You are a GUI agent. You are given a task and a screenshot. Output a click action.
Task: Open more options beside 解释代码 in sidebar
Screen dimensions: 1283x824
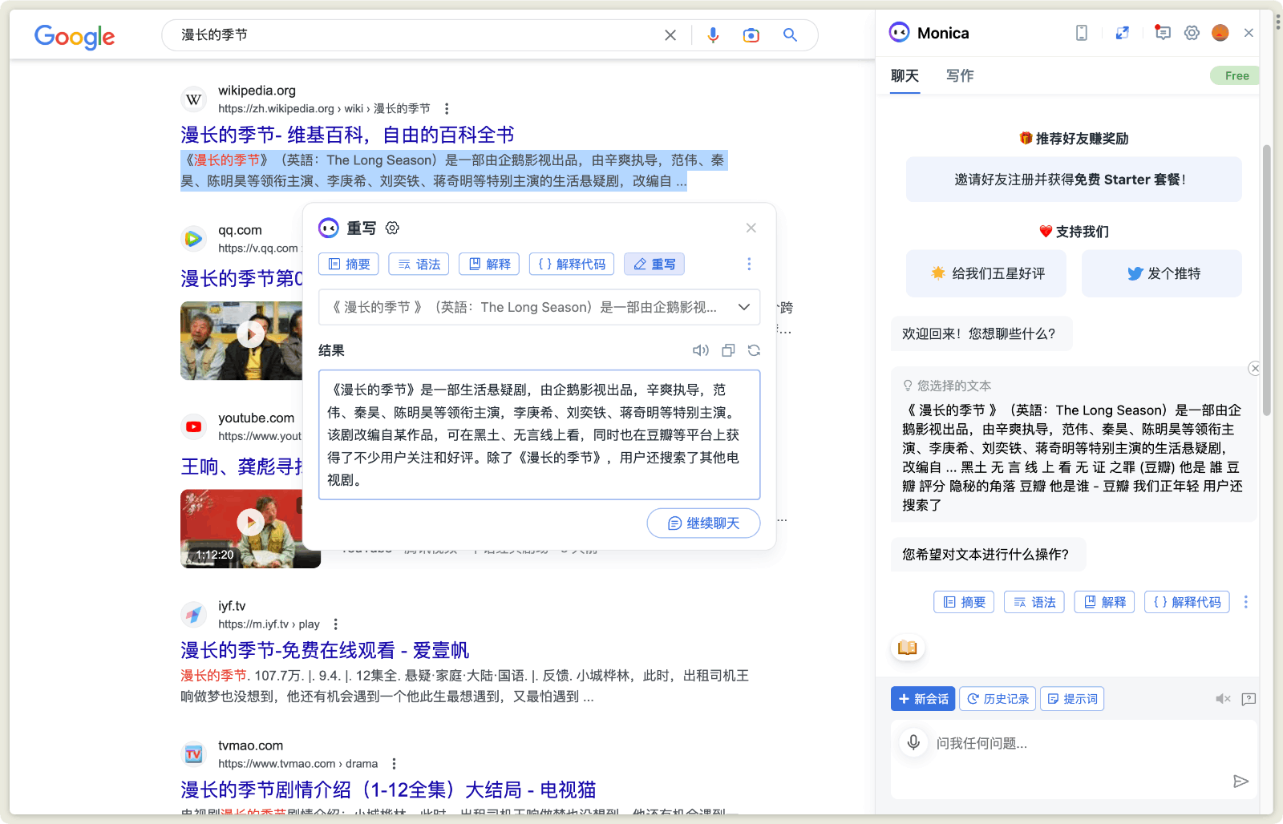click(x=1245, y=602)
